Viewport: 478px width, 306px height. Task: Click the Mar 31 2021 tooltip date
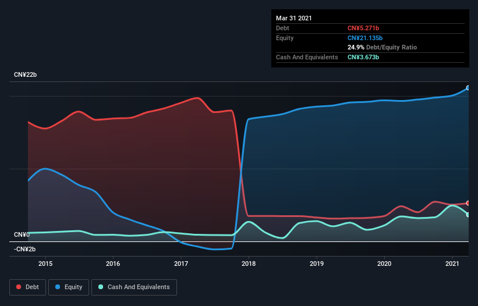click(x=294, y=18)
